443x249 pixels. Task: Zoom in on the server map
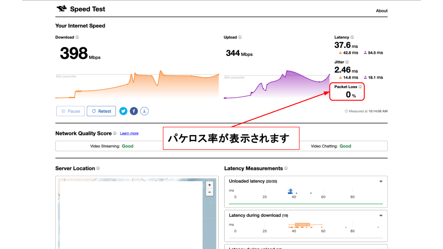point(210,185)
